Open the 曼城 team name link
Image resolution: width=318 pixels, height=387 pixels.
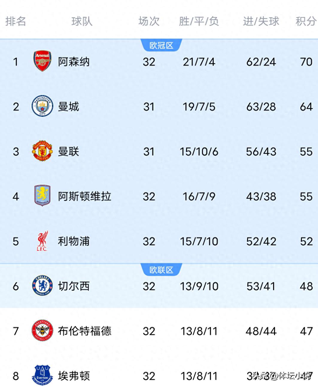pos(69,107)
